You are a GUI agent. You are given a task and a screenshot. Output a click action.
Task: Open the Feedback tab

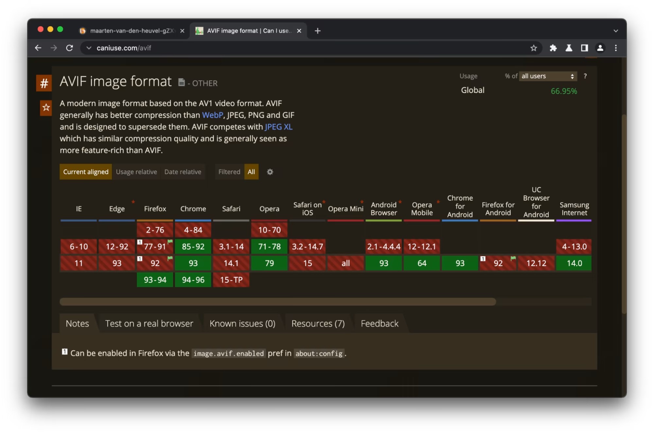[x=380, y=323]
